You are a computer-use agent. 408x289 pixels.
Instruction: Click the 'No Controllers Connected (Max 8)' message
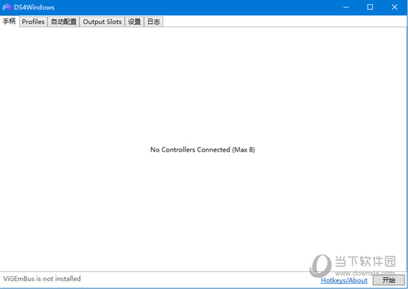pos(203,150)
